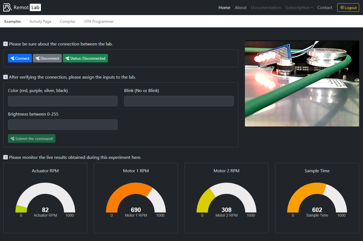363x241 pixels.
Task: Open the Activity Page tab
Action: 40,21
